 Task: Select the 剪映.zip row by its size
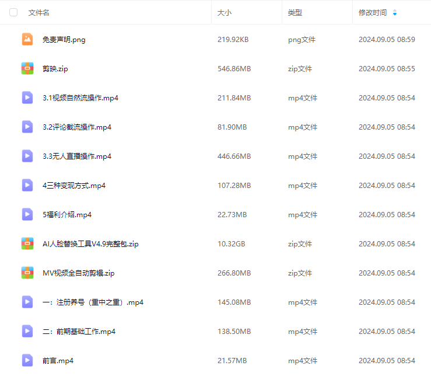coord(234,68)
